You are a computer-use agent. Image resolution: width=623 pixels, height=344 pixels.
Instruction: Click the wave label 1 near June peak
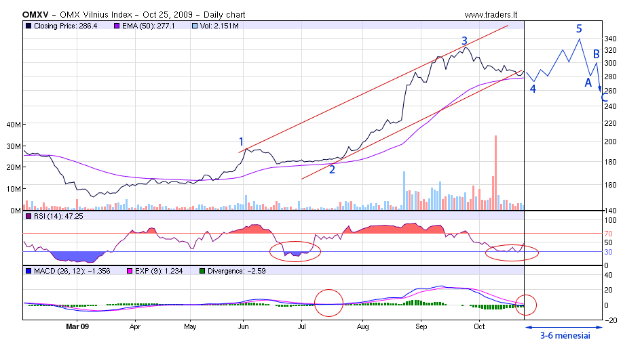[241, 142]
